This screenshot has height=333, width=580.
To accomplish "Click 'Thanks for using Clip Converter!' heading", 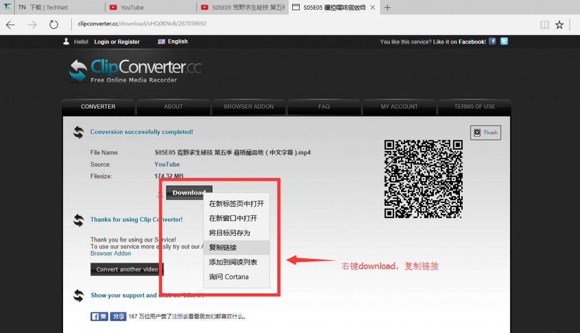I will point(137,220).
